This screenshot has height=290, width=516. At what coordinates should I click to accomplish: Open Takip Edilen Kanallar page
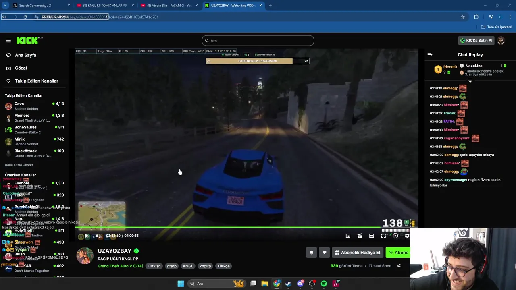tap(36, 81)
